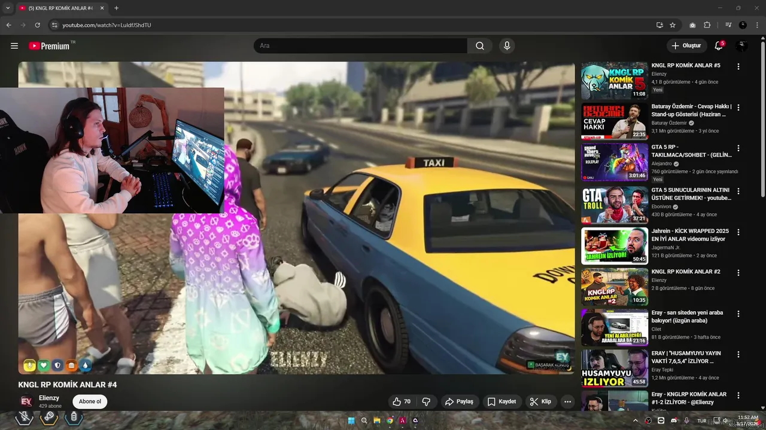Open the KNGL RP KOMİK ANLAR #2 thumbnail
The width and height of the screenshot is (766, 430).
point(615,287)
